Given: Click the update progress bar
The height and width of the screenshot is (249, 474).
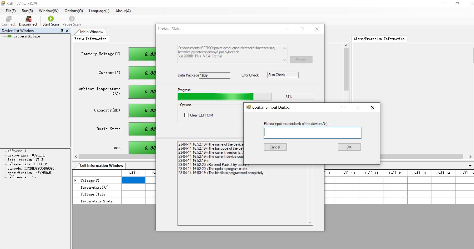Looking at the screenshot, I should point(224,97).
